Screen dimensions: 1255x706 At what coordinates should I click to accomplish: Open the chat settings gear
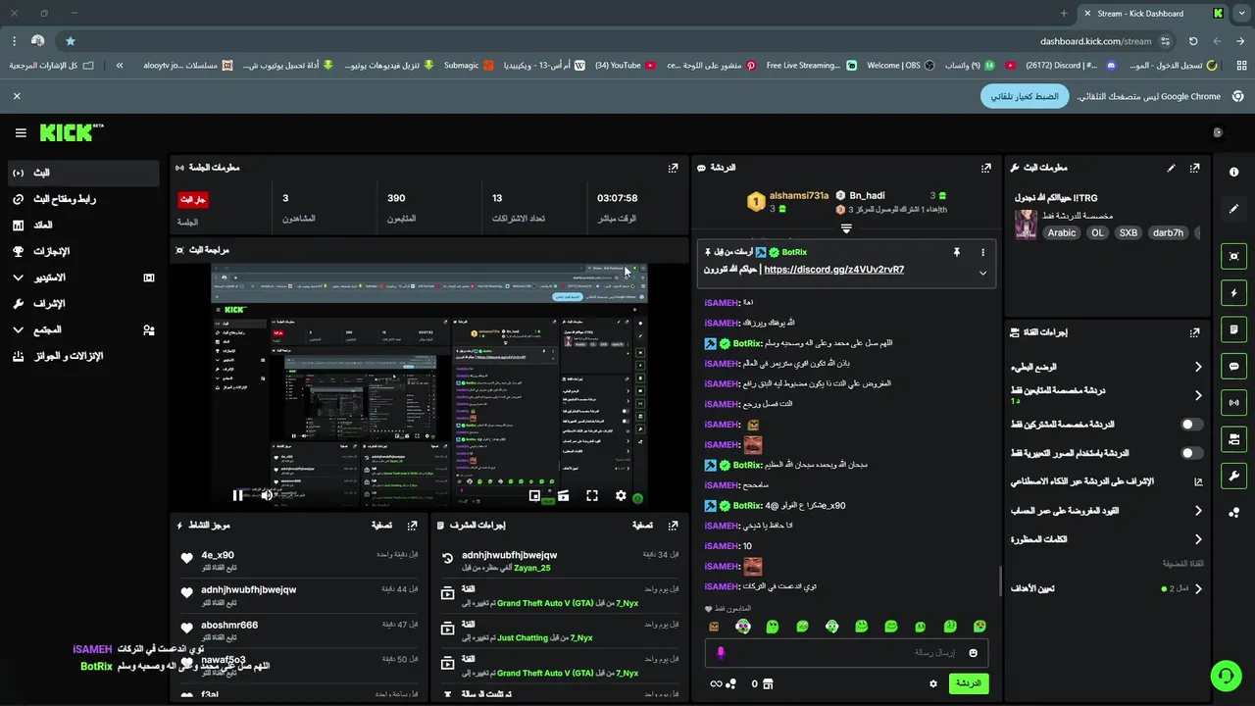coord(933,683)
